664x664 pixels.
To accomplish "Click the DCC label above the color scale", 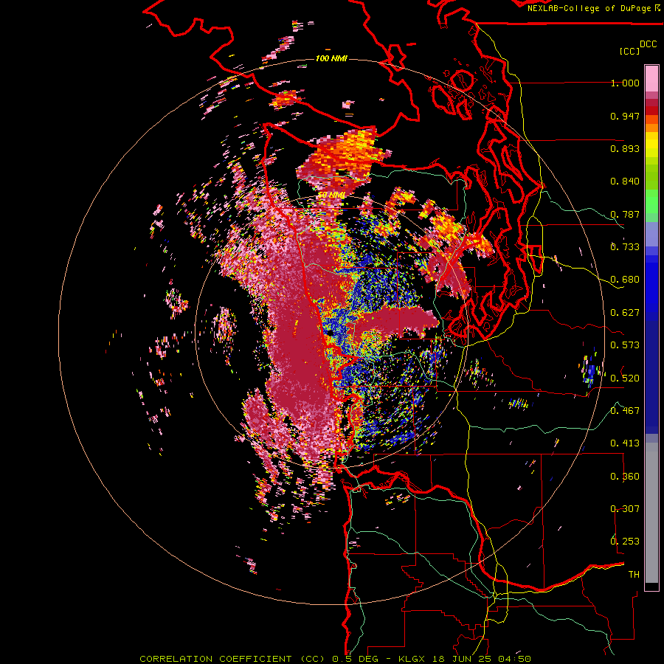I will [x=648, y=44].
